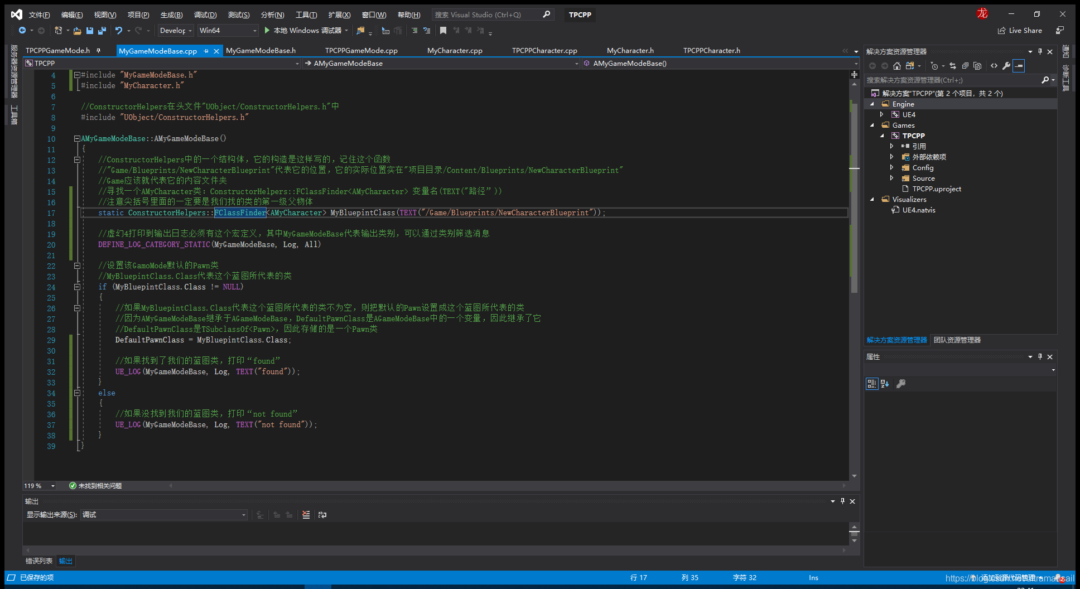Viewport: 1080px width, 589px height.
Task: Switch views in Solution Explorer toolbar
Action: point(910,66)
